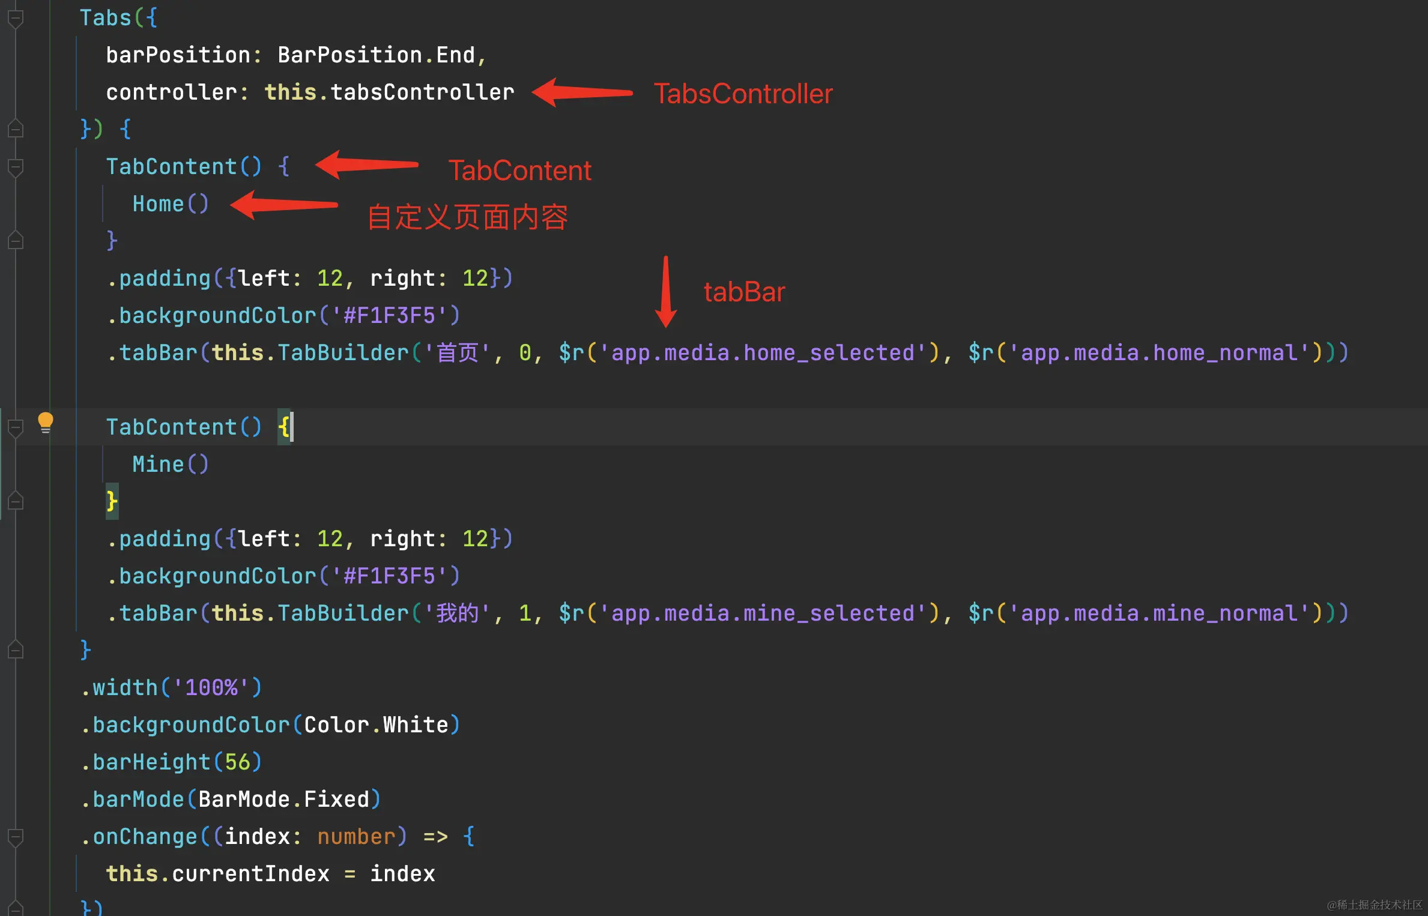The width and height of the screenshot is (1428, 916).
Task: Click this.tabsController in controller line
Action: tap(389, 92)
